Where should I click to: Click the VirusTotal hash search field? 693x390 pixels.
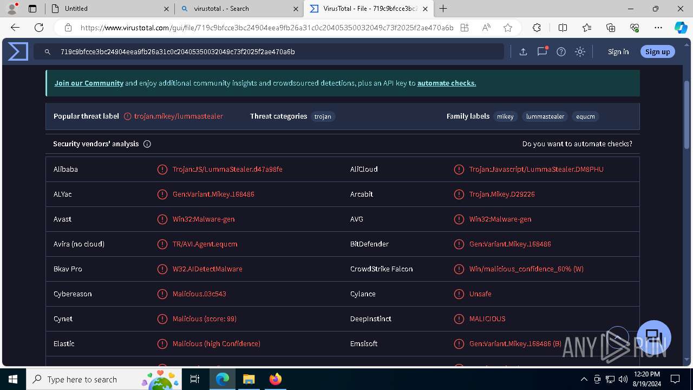tap(269, 52)
